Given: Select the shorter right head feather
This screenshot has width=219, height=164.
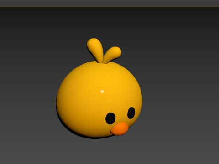Looking at the screenshot, I should pos(113,55).
